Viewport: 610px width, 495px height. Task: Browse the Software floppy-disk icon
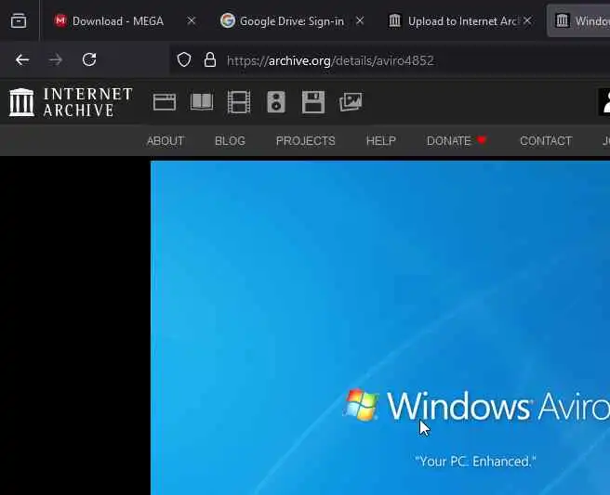point(313,102)
